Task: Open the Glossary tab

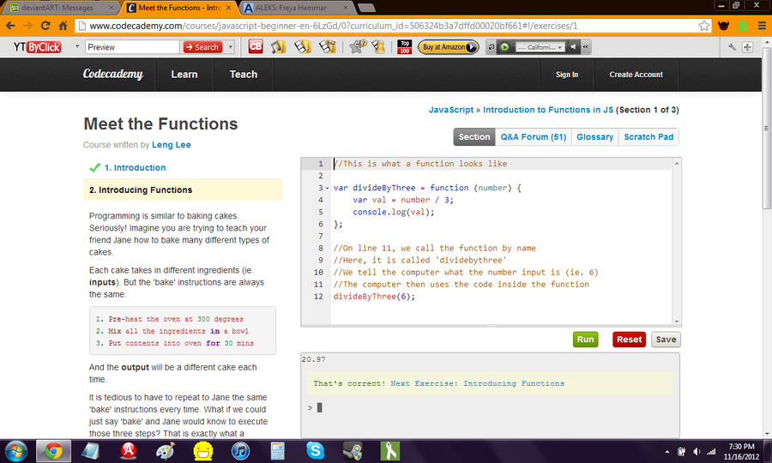Action: click(x=594, y=137)
